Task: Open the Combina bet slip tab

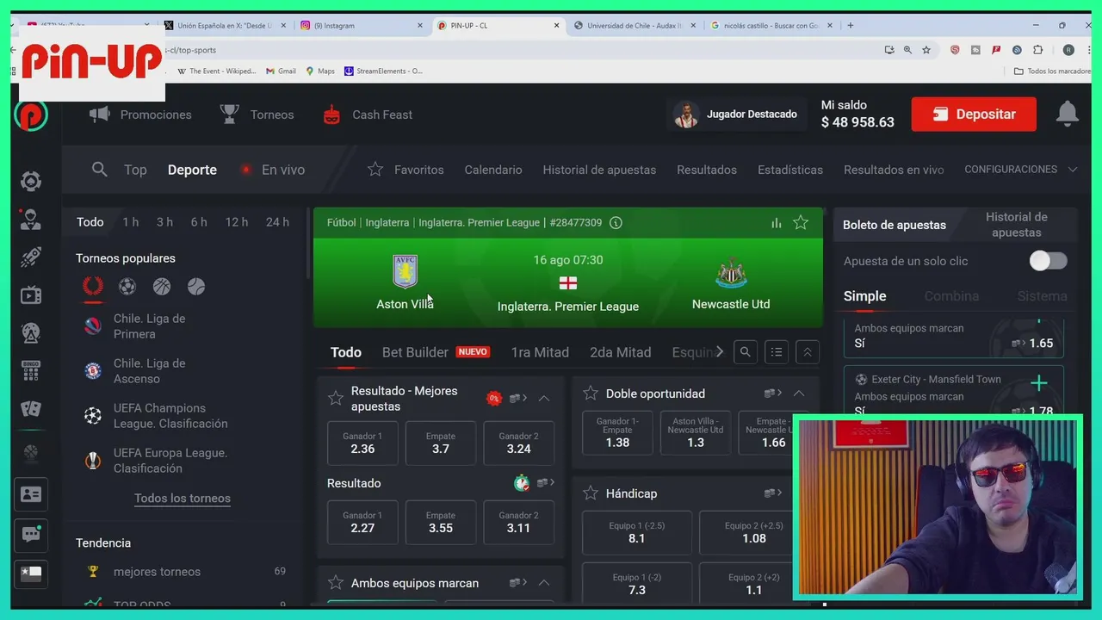Action: pos(951,296)
